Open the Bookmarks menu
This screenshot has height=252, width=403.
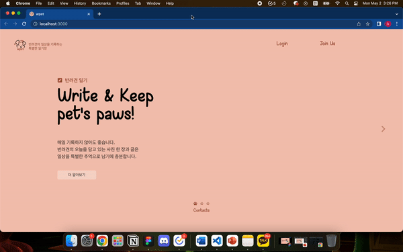point(101,3)
